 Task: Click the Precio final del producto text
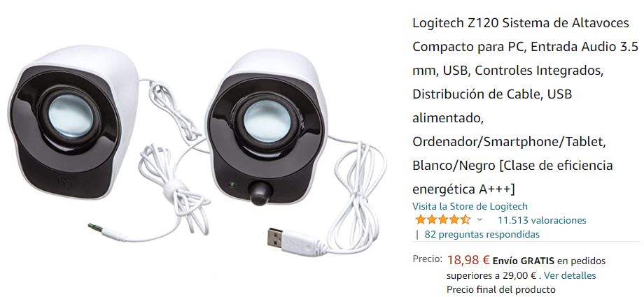pyautogui.click(x=500, y=289)
